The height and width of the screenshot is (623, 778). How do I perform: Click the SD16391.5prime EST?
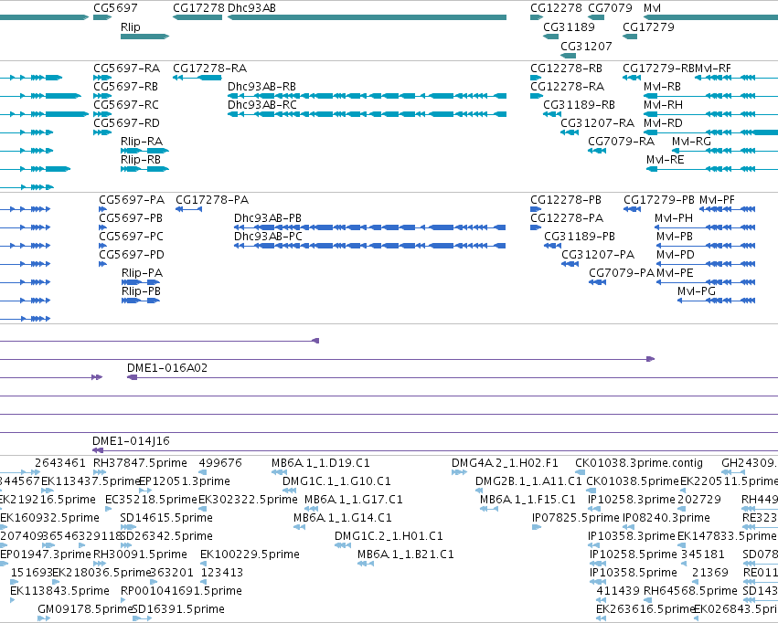pyautogui.click(x=143, y=618)
